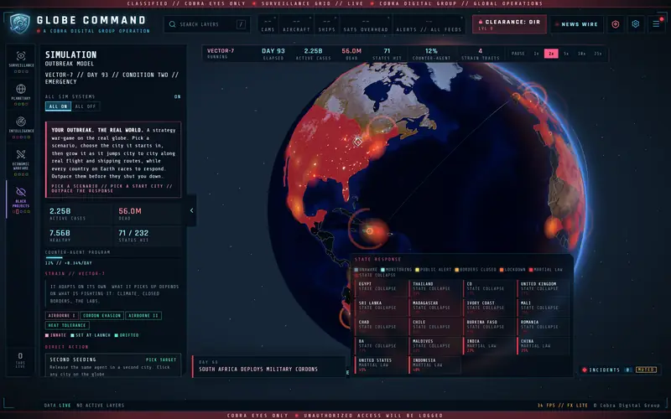Open the Intelligence sidebar section
The height and width of the screenshot is (419, 671).
click(21, 127)
